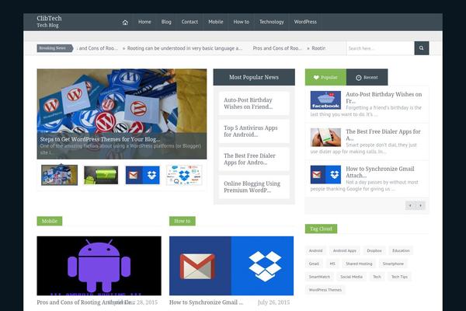Open the purple Android robot post image
This screenshot has height=311, width=466.
(x=99, y=266)
